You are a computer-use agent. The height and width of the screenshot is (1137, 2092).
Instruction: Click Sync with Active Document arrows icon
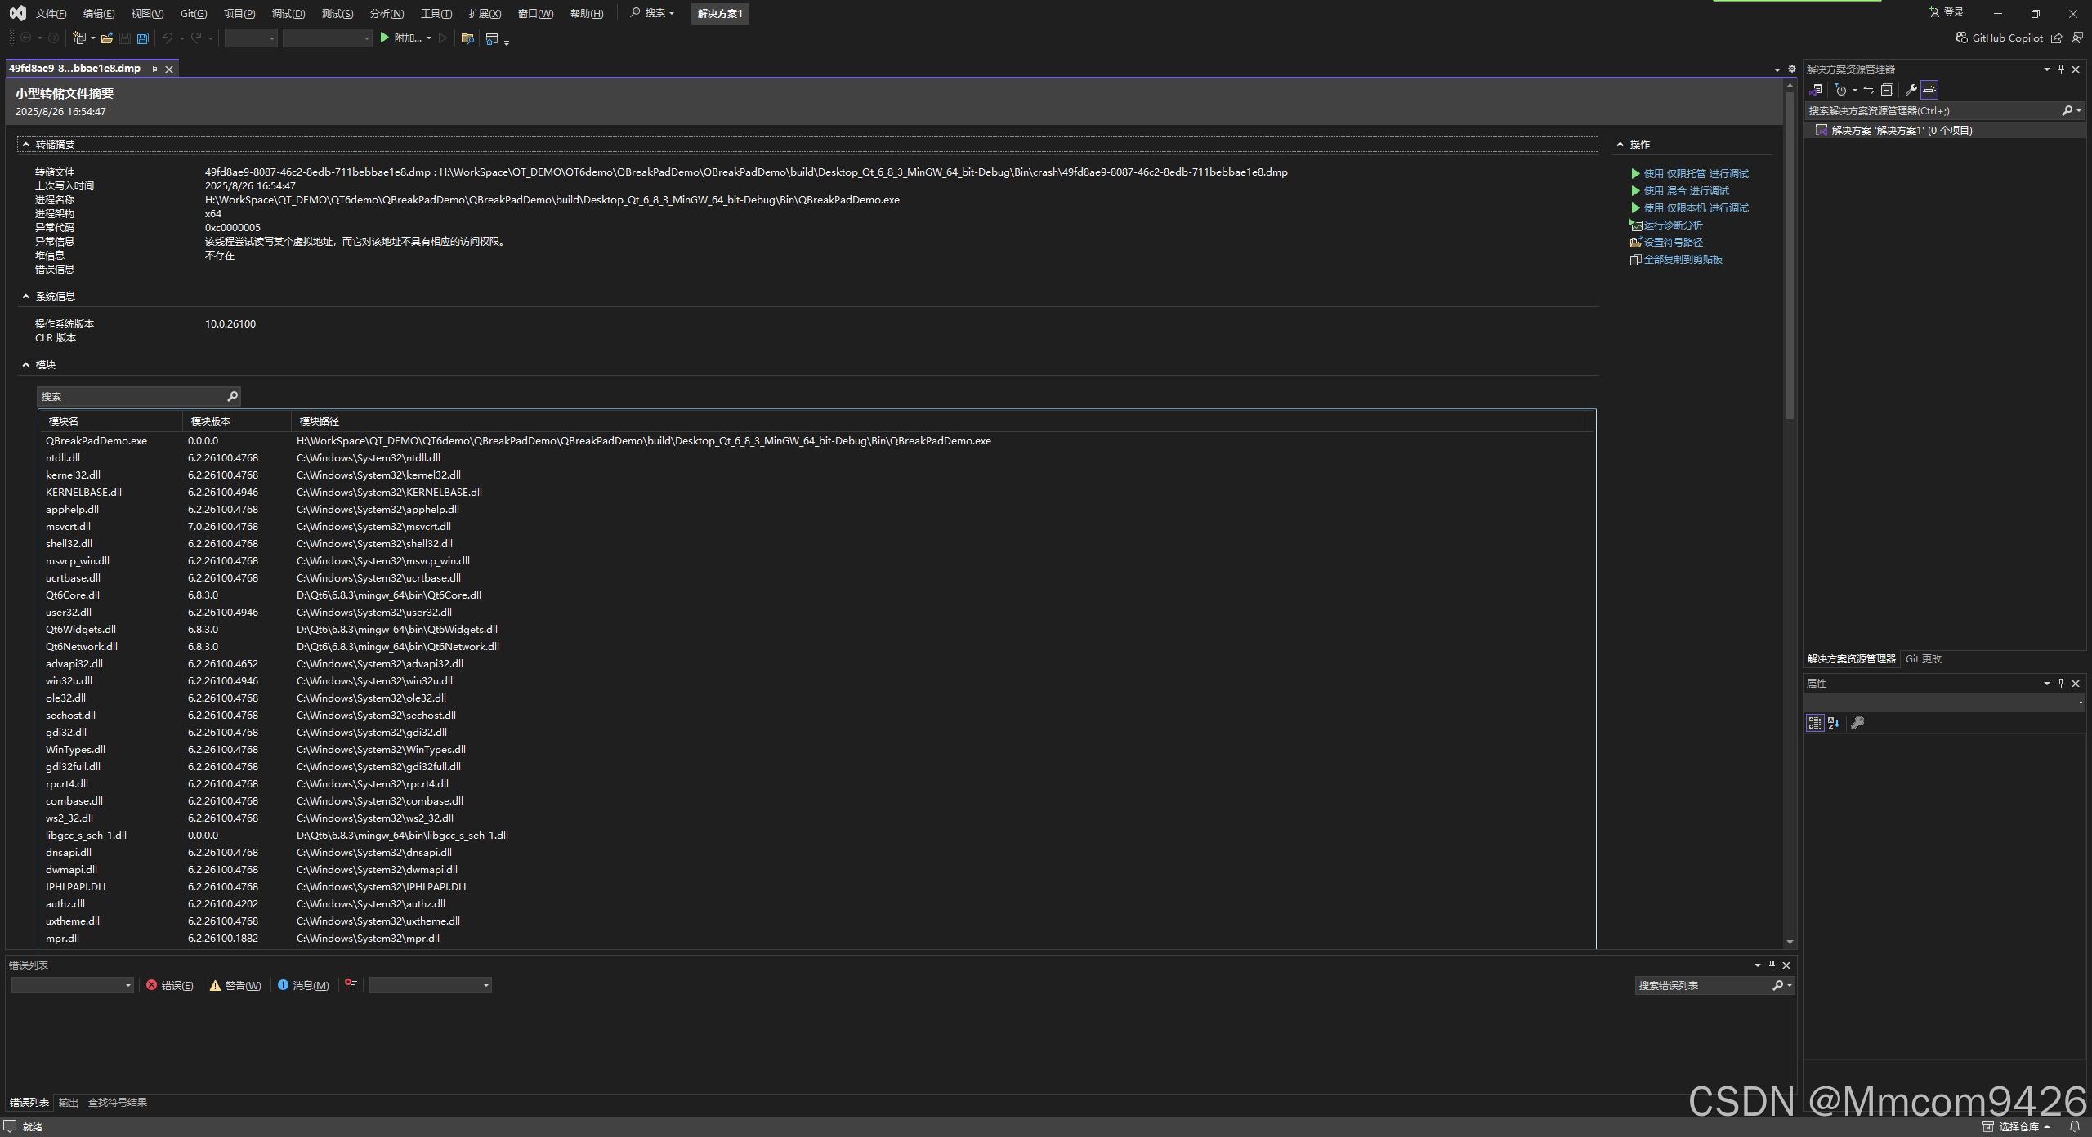(1869, 90)
